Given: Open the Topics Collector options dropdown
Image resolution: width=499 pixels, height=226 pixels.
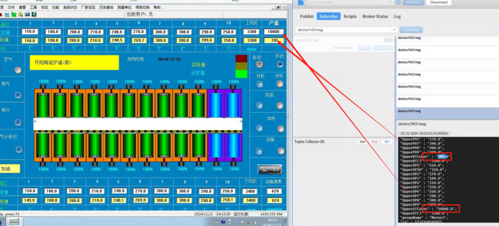Looking at the screenshot, I should [387, 141].
